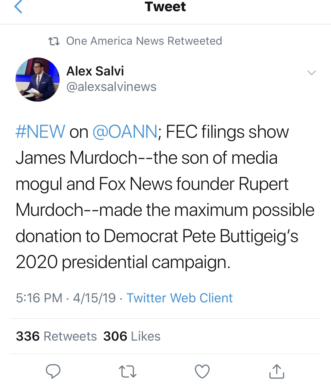
Task: Like the tweet with the heart icon
Action: 202,371
